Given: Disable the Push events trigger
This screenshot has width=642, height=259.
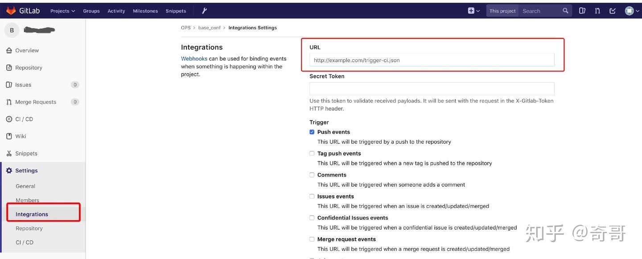Looking at the screenshot, I should (312, 132).
